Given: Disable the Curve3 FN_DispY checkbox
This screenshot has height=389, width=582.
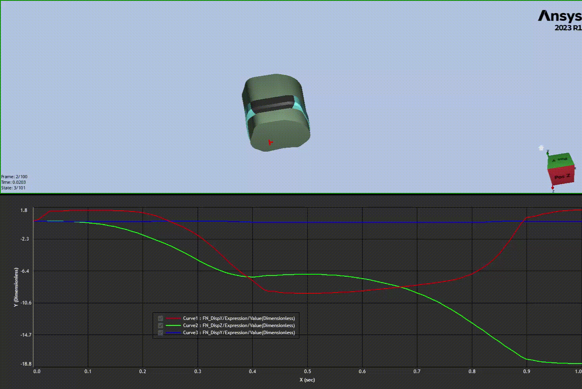Looking at the screenshot, I should [160, 333].
